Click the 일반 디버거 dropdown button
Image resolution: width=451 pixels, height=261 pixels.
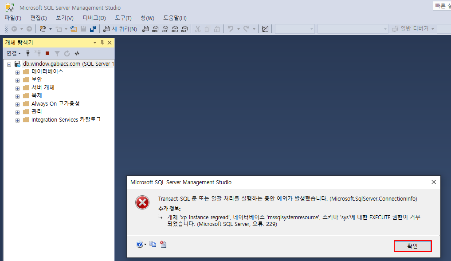pos(413,29)
